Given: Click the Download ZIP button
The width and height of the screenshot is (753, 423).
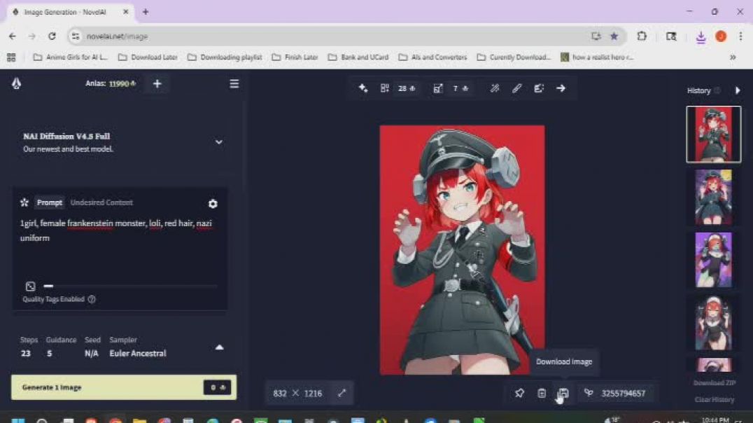Looking at the screenshot, I should coord(714,383).
